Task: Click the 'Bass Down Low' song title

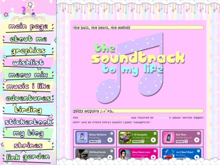Action: pyautogui.click(x=141, y=152)
